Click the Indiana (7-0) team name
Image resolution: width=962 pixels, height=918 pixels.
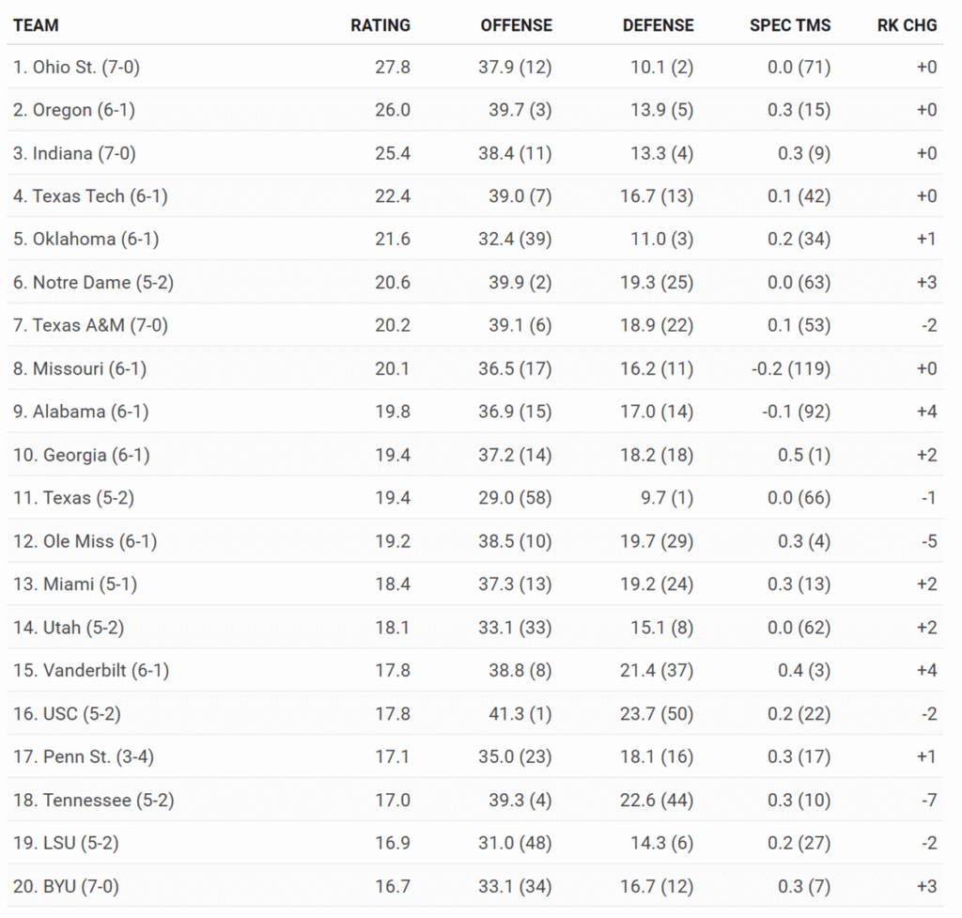[x=75, y=153]
